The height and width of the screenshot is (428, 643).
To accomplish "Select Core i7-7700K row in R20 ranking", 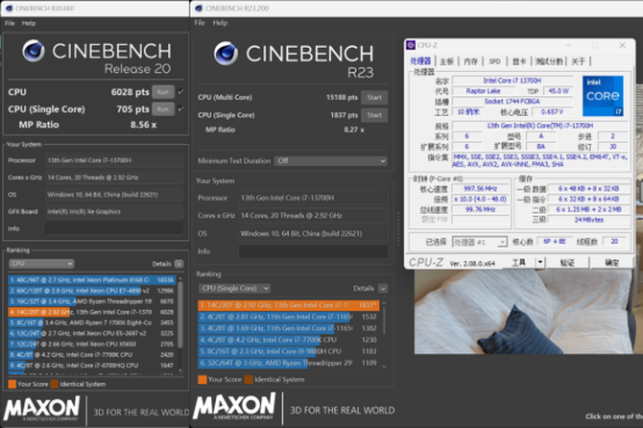I will pos(92,355).
